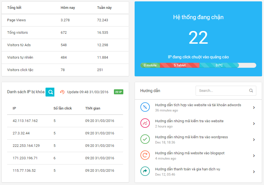The height and width of the screenshot is (185, 264).
Task: Open the pink chart icon for website guide
Action: [x=145, y=123]
